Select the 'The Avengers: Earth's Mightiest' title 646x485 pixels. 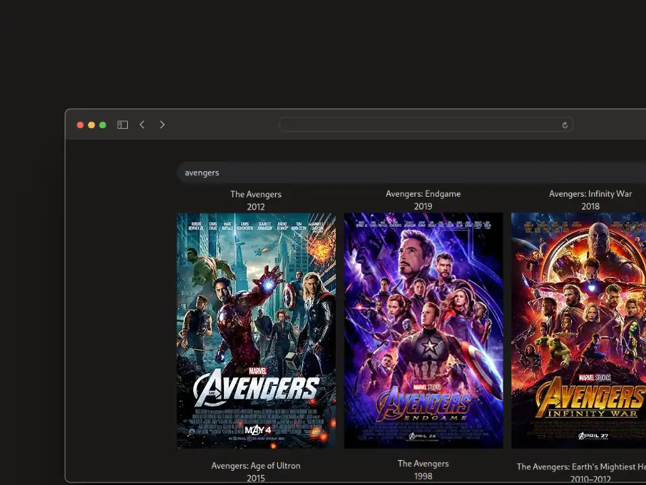coord(581,467)
